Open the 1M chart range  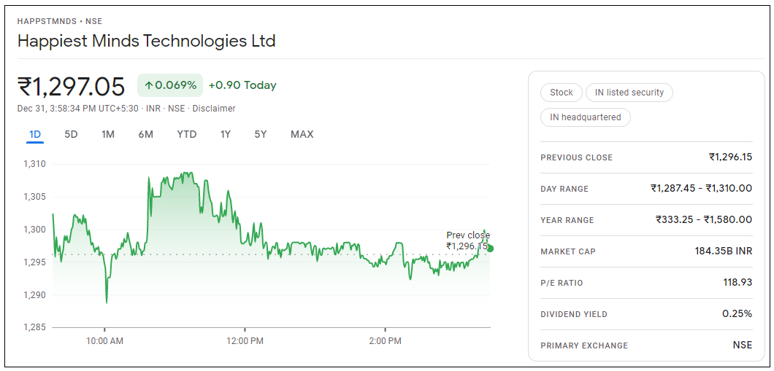click(108, 134)
